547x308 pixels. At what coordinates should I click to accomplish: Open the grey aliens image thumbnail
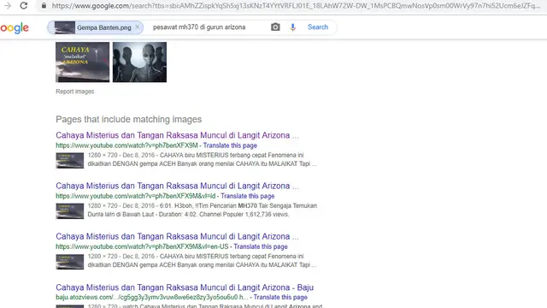point(139,62)
